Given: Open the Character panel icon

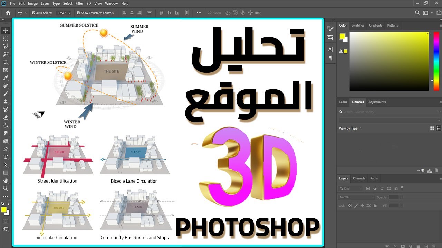Looking at the screenshot, I should pyautogui.click(x=330, y=49).
